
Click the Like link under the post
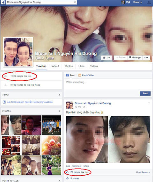(68, 166)
